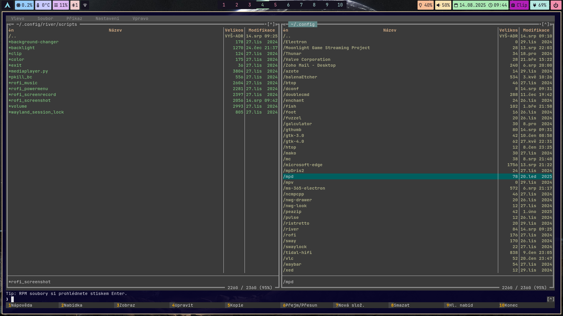Switch to workspace 2

pyautogui.click(x=237, y=5)
